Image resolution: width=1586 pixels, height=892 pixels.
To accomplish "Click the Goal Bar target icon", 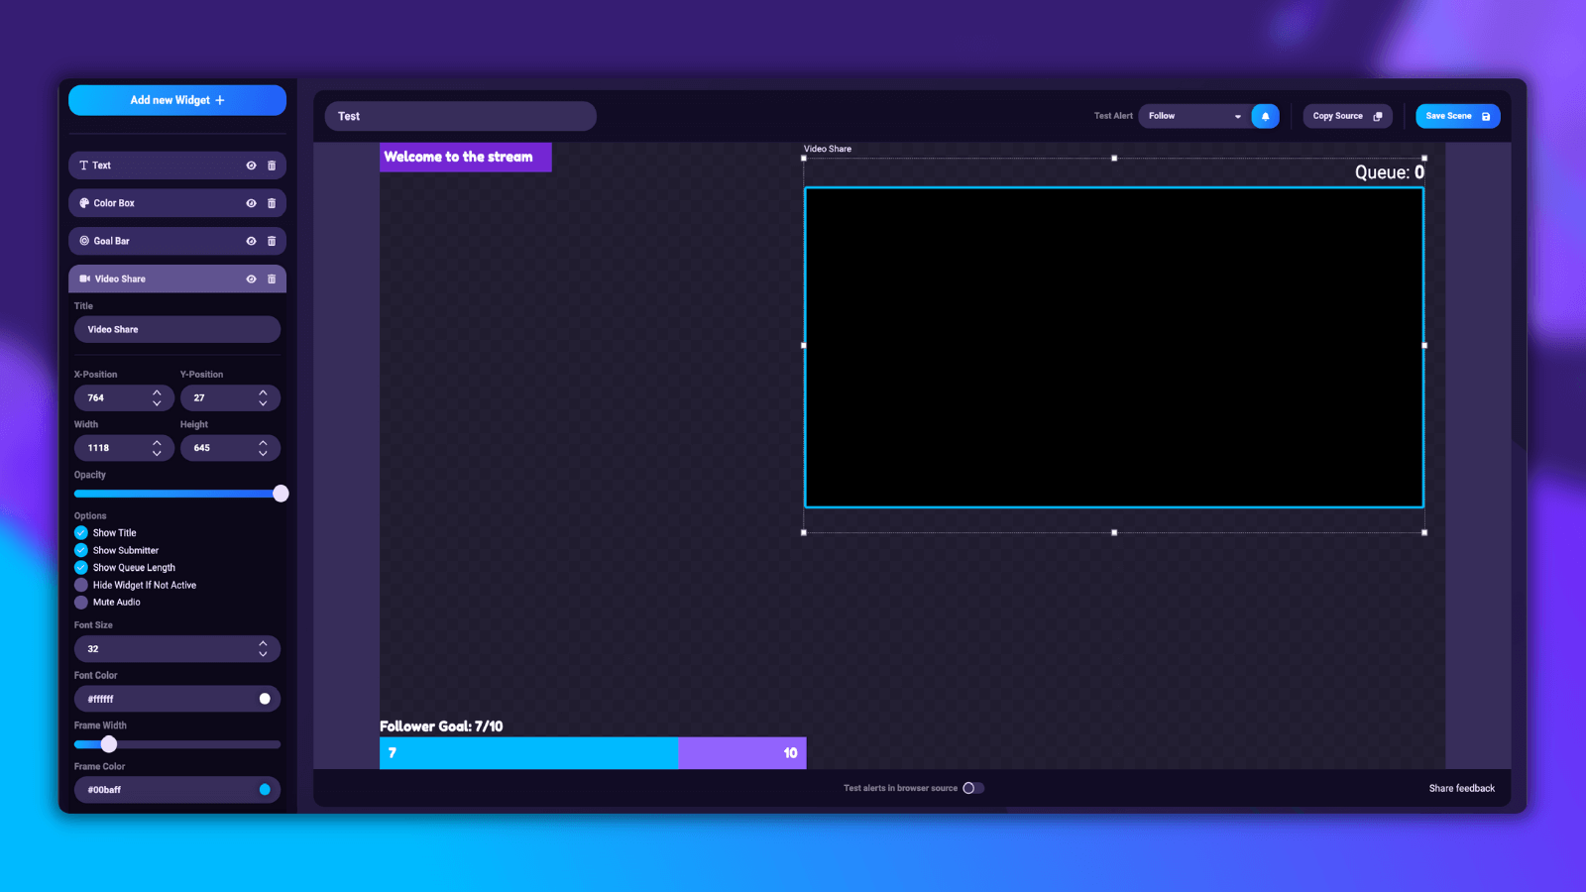I will coord(84,241).
